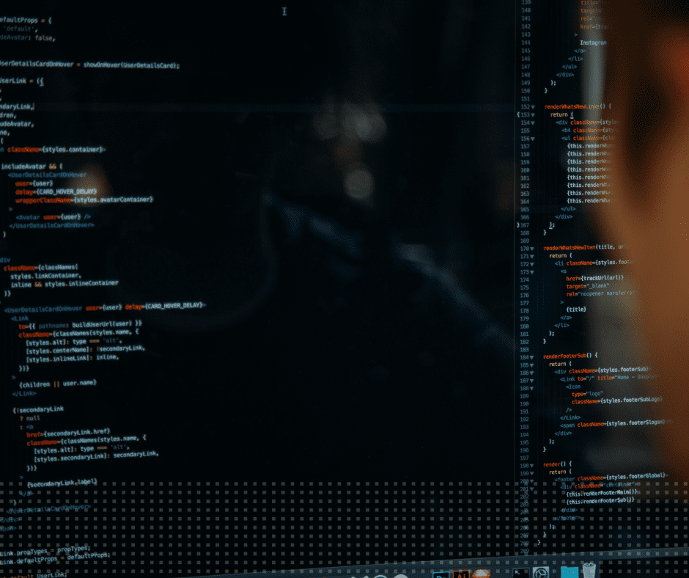Click line number 197 in the gutter
Screen dimensions: 689x578
524,458
